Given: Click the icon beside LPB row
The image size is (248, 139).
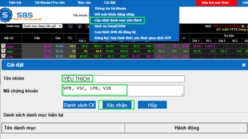Looking at the screenshot, I should (3, 56).
